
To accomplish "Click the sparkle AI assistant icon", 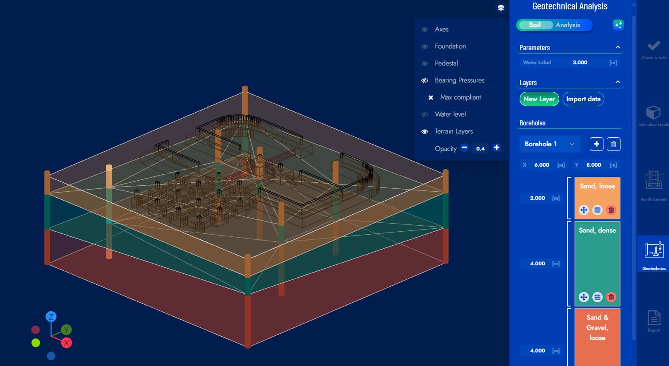I will click(x=618, y=25).
